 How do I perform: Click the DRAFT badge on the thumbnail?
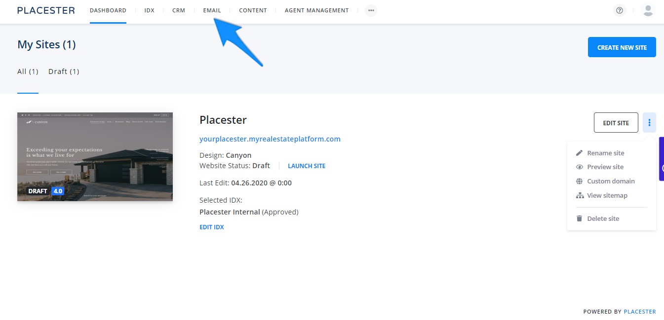38,191
